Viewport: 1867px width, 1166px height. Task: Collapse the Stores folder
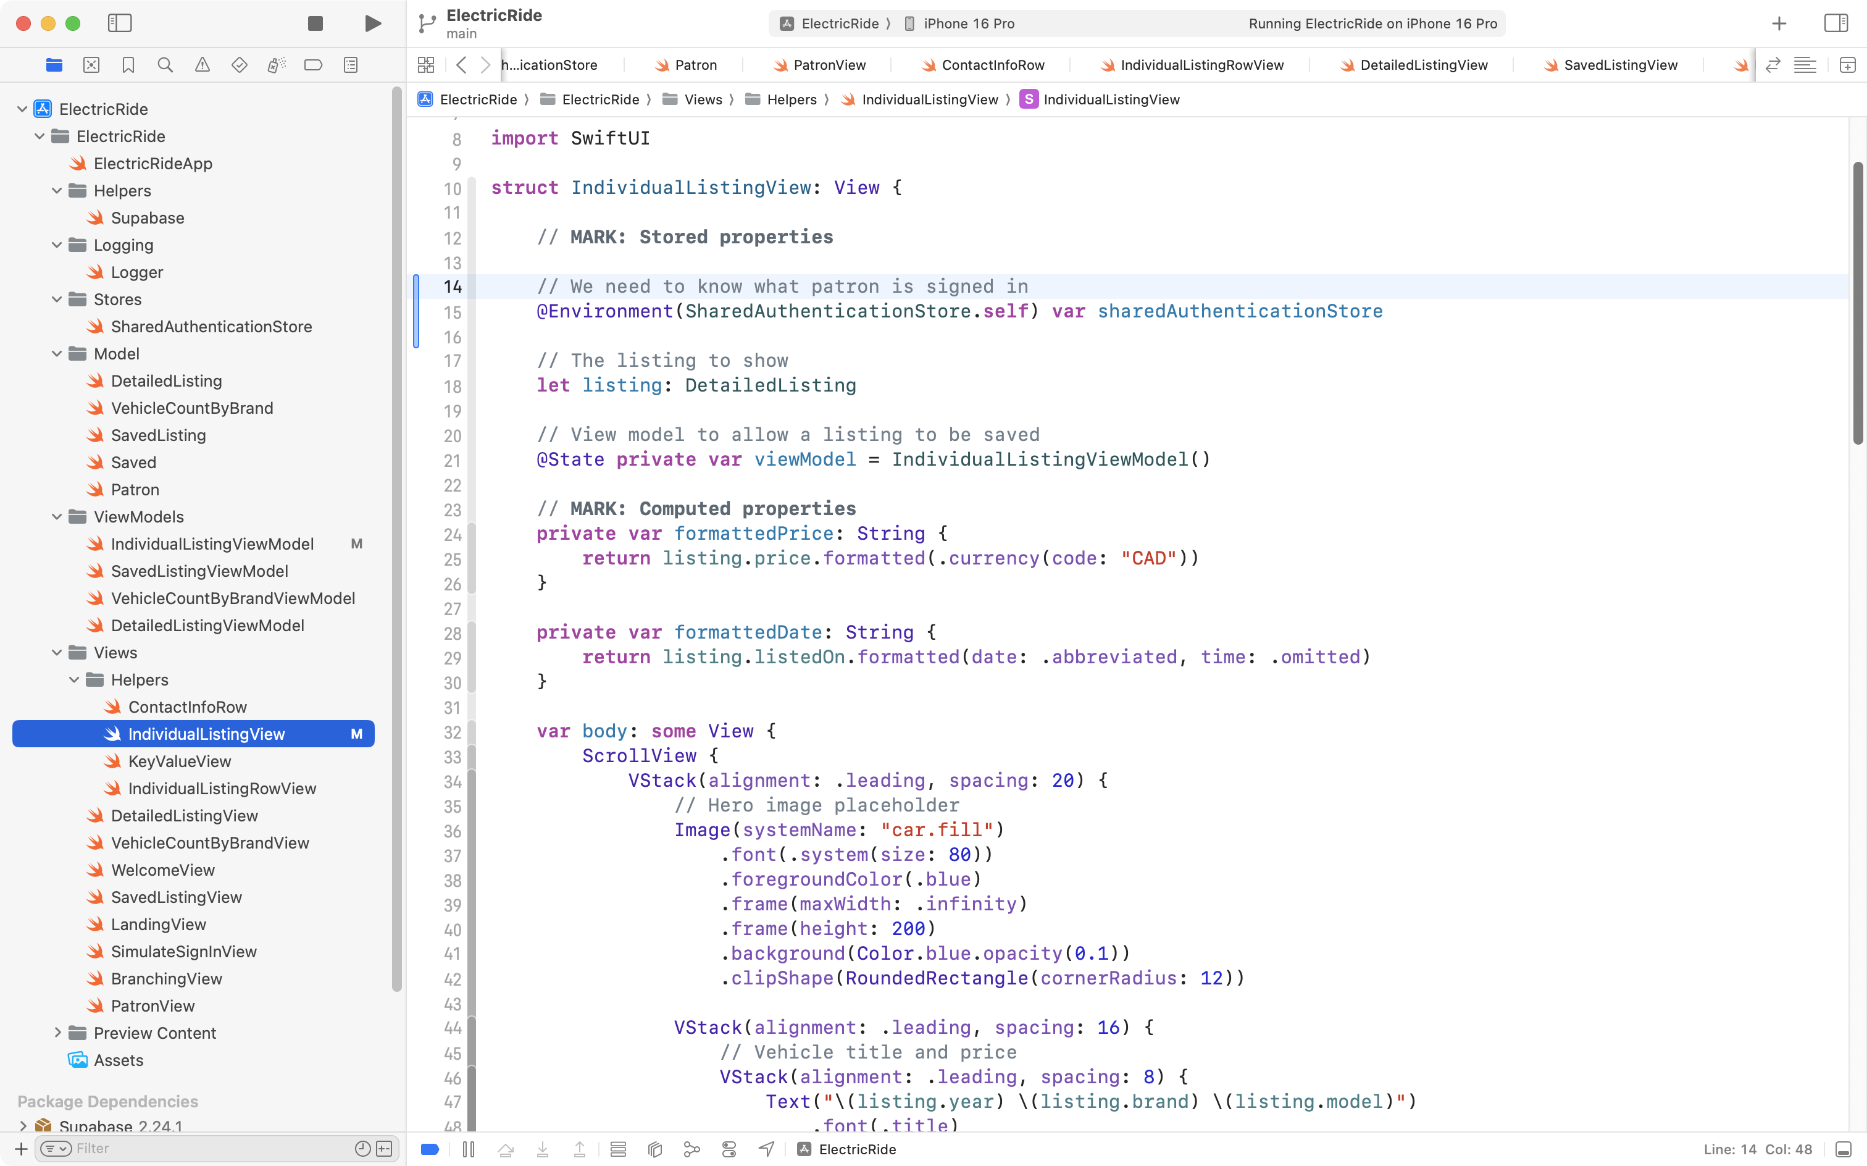click(x=57, y=299)
